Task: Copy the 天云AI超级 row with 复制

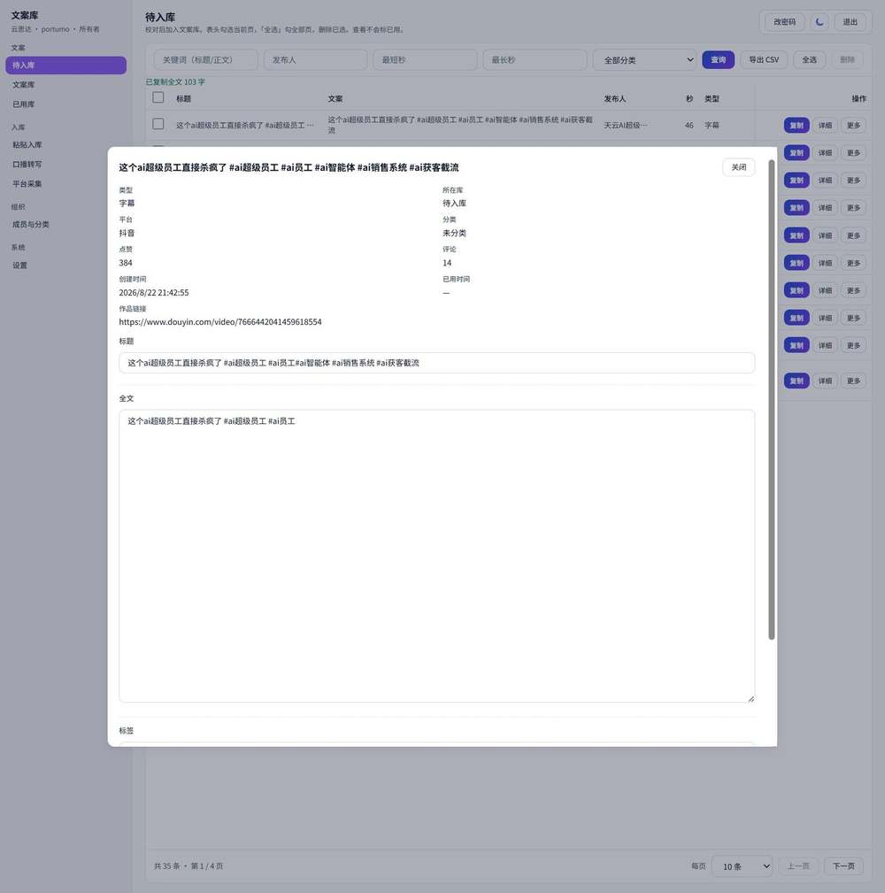Action: pos(796,126)
